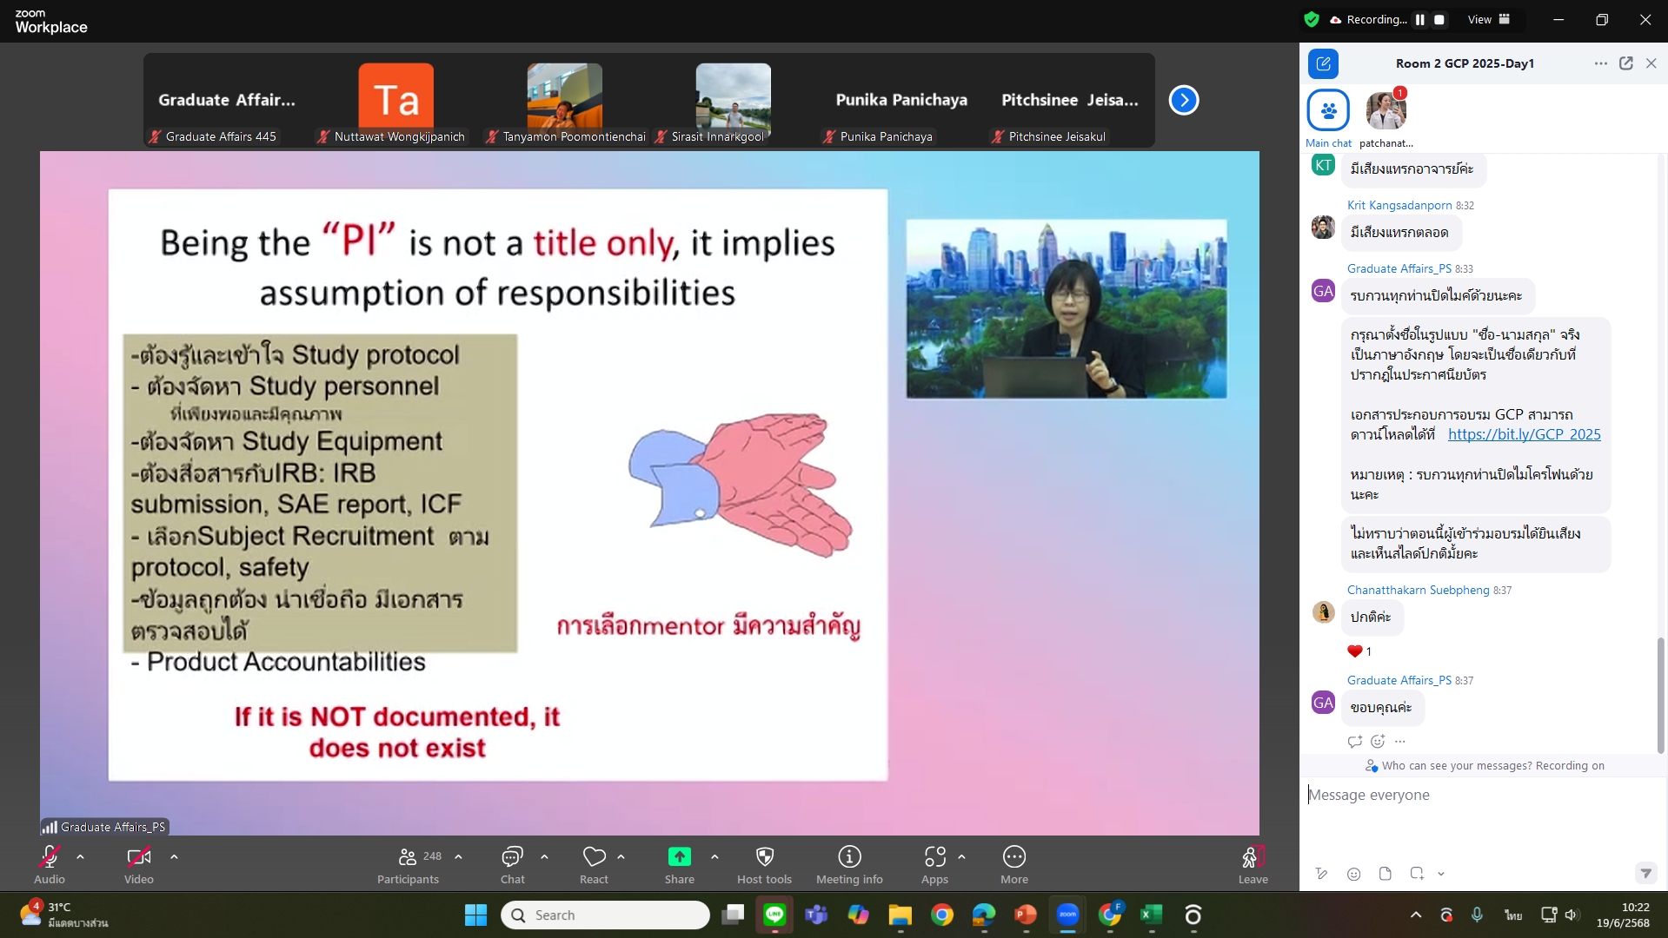Pop out the chat window
This screenshot has height=938, width=1668.
(1625, 63)
